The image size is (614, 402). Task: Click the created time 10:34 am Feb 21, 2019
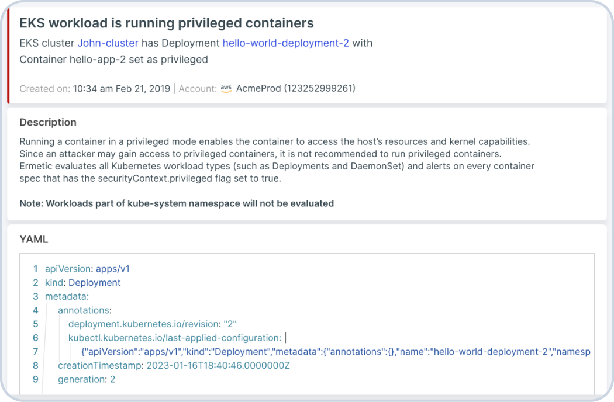coord(122,89)
